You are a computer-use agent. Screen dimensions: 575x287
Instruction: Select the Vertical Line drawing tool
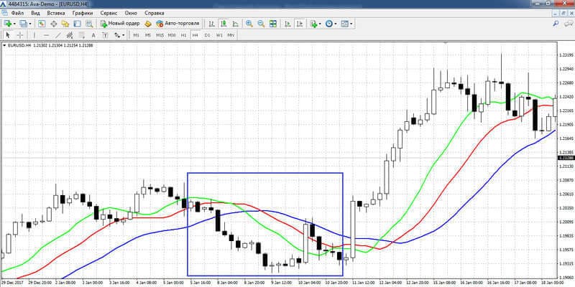pyautogui.click(x=34, y=35)
